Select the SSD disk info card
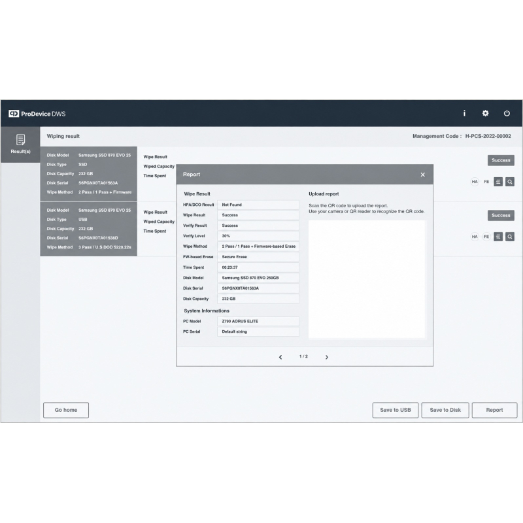Viewport: 523px width, 523px height. click(89, 174)
